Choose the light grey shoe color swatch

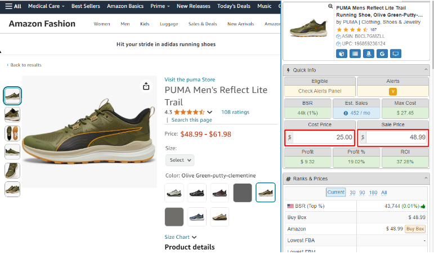174,193
